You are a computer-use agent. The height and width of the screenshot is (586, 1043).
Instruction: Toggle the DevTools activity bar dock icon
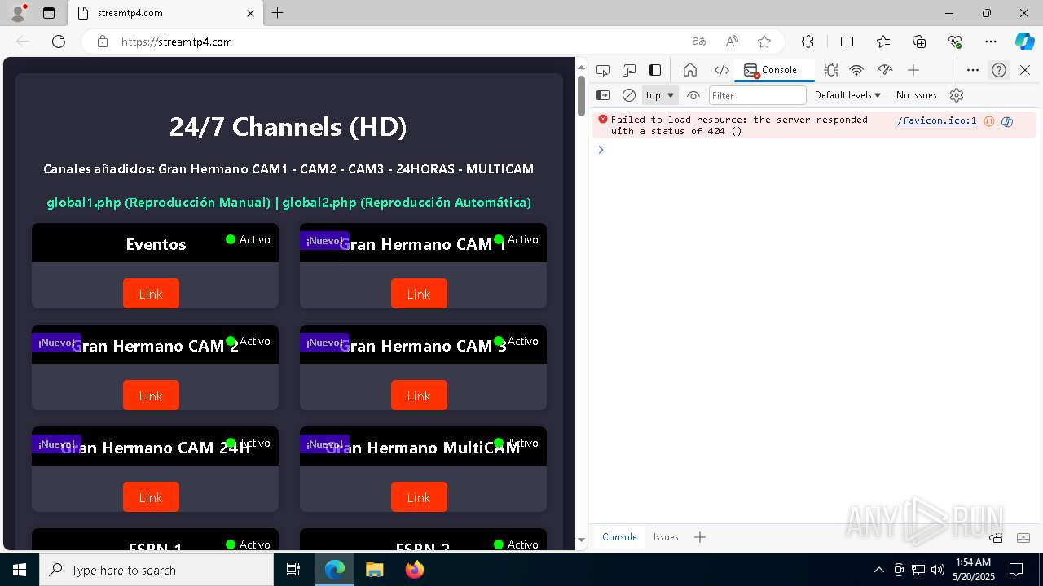(655, 70)
